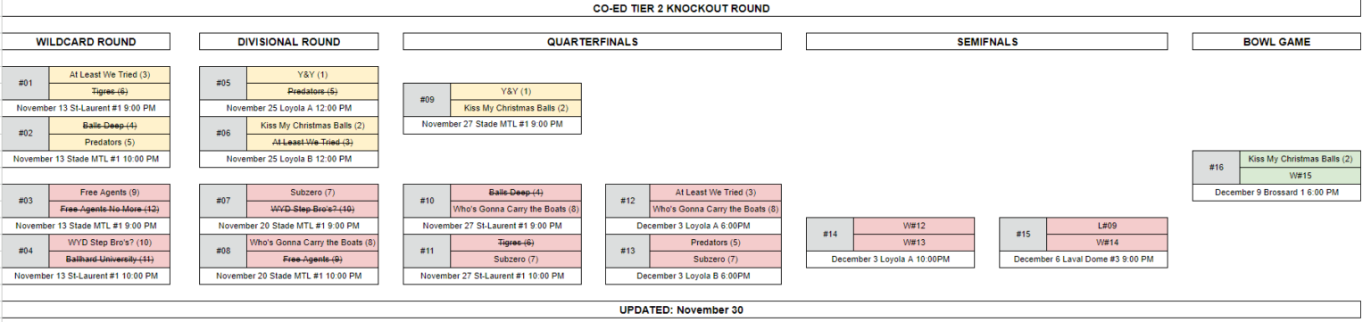Select Free Agents (9) in game #03
1371x322 pixels.
pyautogui.click(x=110, y=193)
